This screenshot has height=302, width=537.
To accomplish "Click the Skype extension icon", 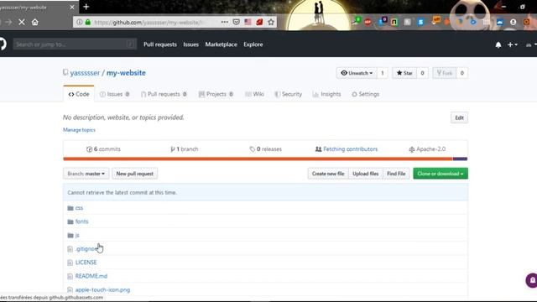I will [x=420, y=22].
